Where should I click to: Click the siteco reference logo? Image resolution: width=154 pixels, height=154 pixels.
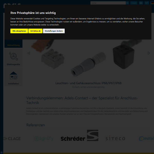[115, 138]
